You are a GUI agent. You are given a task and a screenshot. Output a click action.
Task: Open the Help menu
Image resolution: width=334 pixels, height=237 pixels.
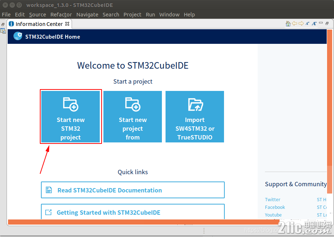pyautogui.click(x=189, y=15)
